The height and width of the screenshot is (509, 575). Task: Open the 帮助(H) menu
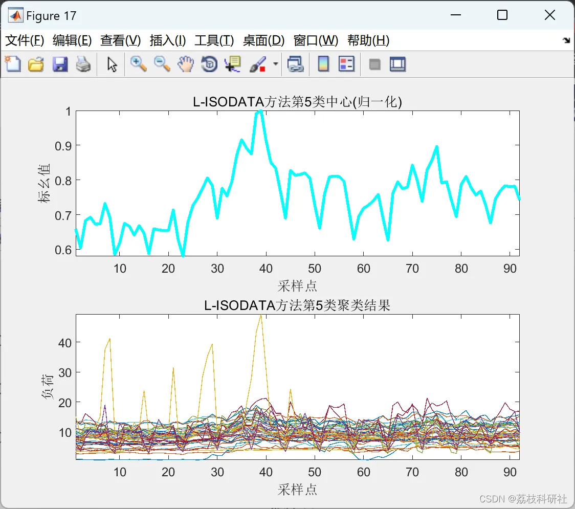tap(368, 40)
